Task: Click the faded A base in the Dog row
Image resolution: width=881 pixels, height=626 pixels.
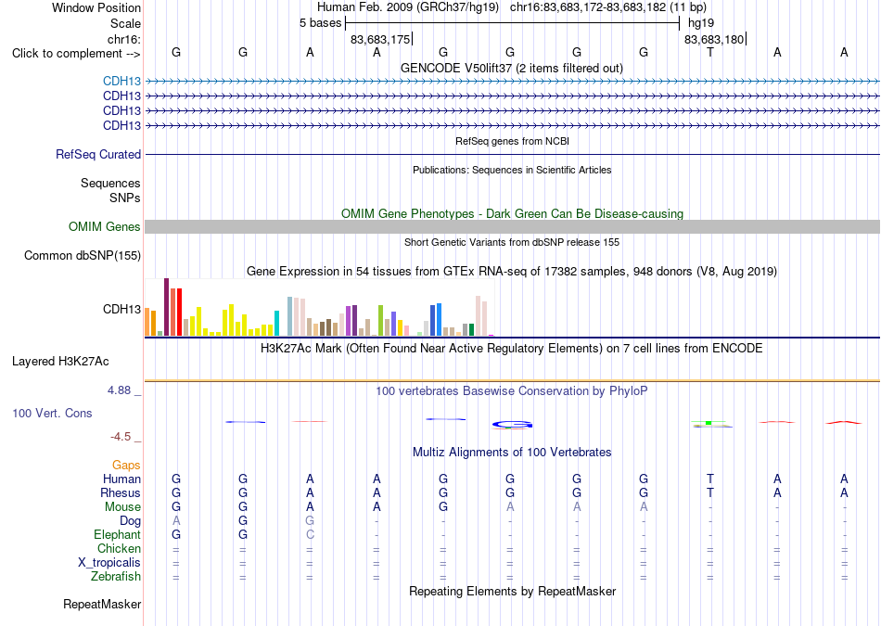Action: [176, 521]
